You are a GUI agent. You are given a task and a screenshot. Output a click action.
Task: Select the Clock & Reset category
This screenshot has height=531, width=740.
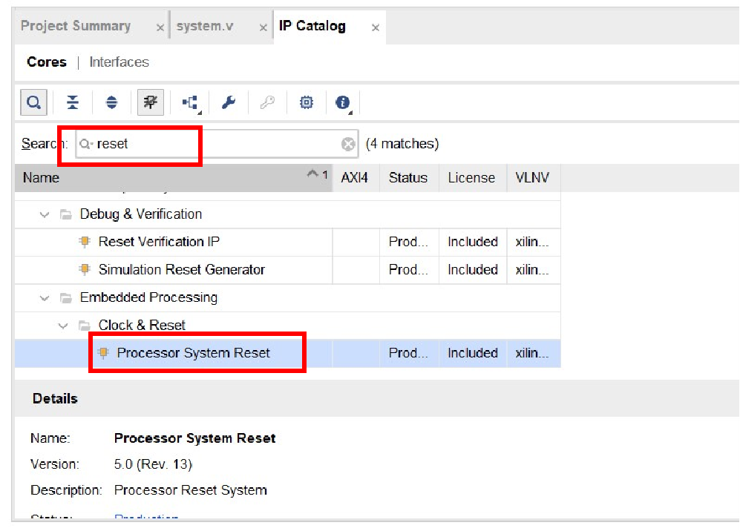(x=142, y=326)
